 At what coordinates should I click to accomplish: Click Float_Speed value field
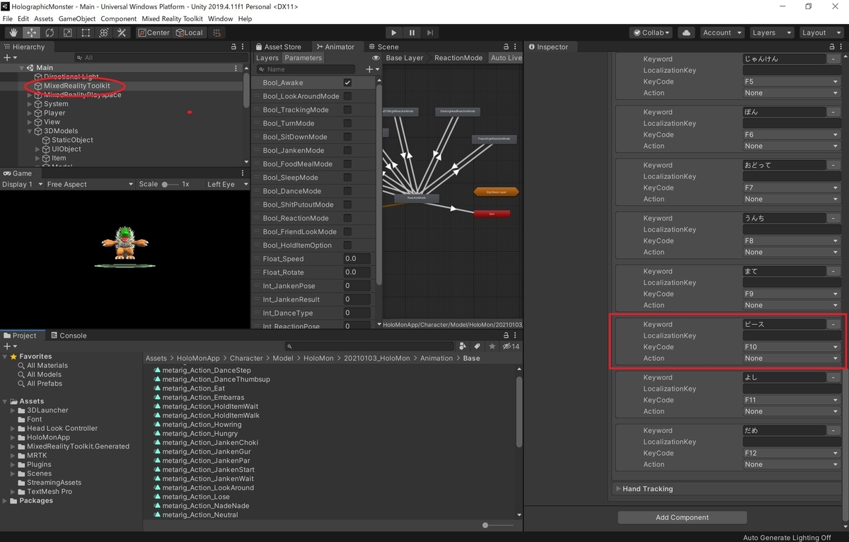point(357,259)
